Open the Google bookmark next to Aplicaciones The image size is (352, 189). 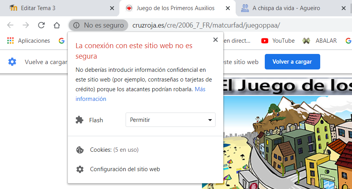(62, 41)
